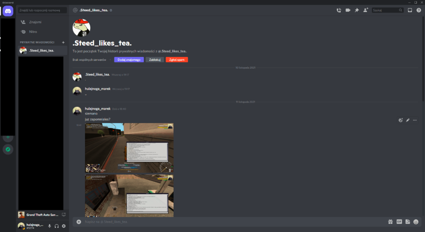Add friends to DM using the person-plus icon
The image size is (425, 232).
(365, 10)
